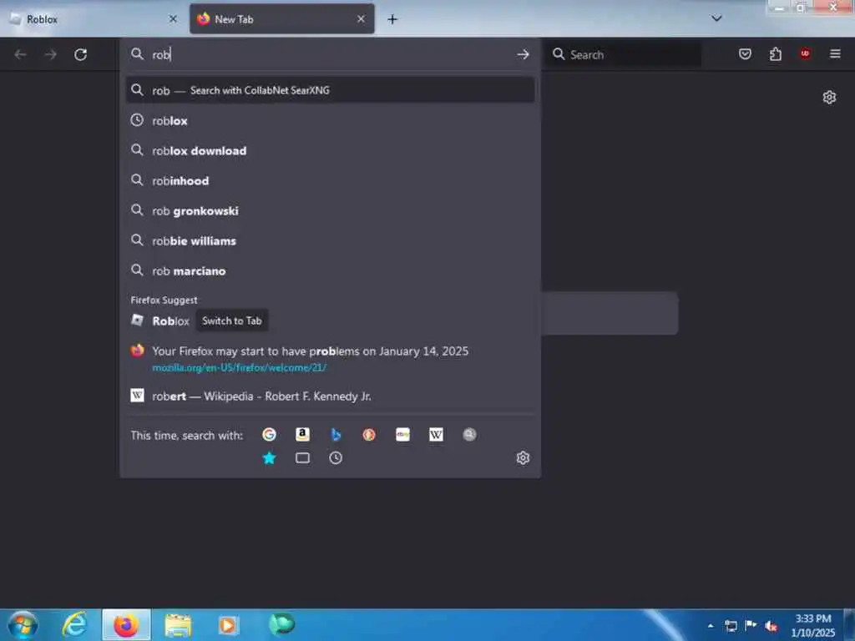Open the Action Center flag icon

click(x=751, y=625)
